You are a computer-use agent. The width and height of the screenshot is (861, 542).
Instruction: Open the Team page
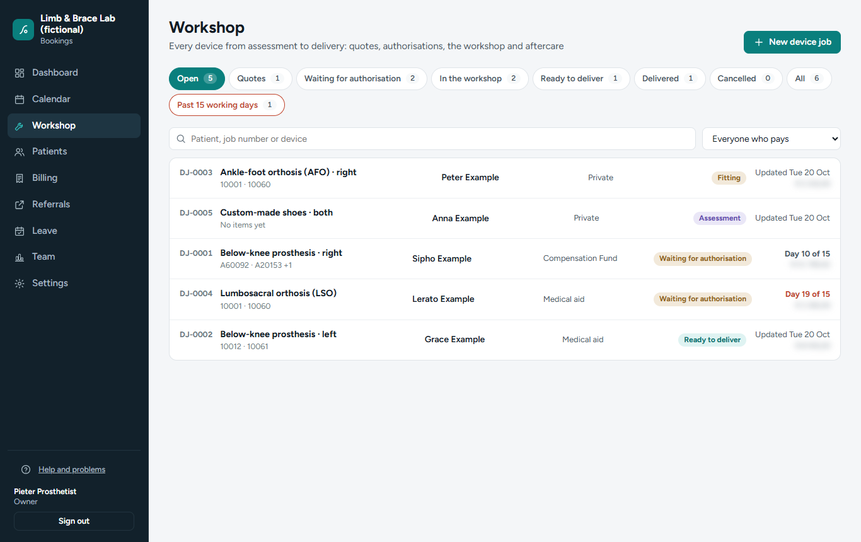[x=74, y=257]
